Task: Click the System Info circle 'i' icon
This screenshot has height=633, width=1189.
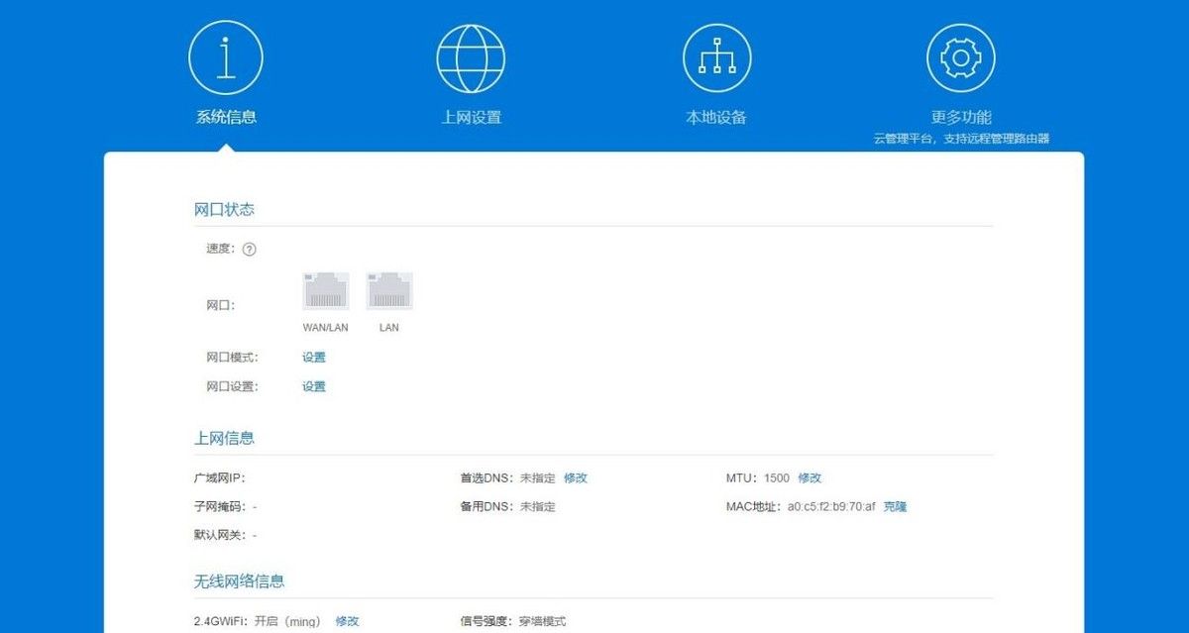Action: tap(226, 58)
